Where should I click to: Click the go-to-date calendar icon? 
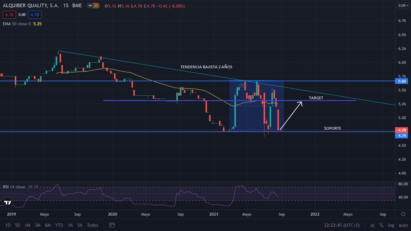(x=112, y=225)
